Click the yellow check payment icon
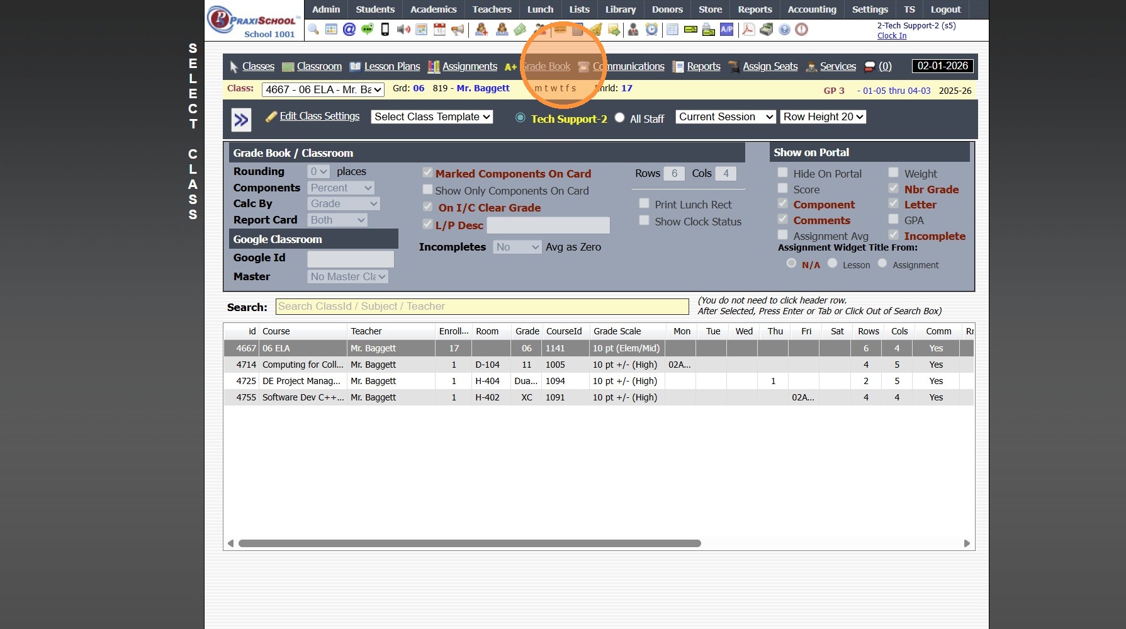The image size is (1126, 629). (690, 30)
